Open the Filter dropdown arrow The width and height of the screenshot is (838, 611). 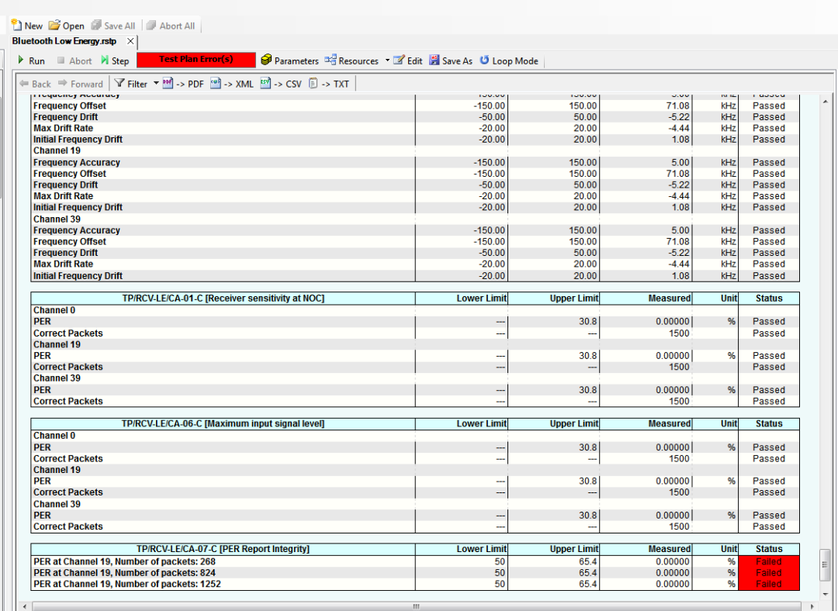point(158,84)
